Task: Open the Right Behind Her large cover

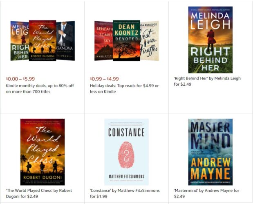Action: click(x=210, y=40)
